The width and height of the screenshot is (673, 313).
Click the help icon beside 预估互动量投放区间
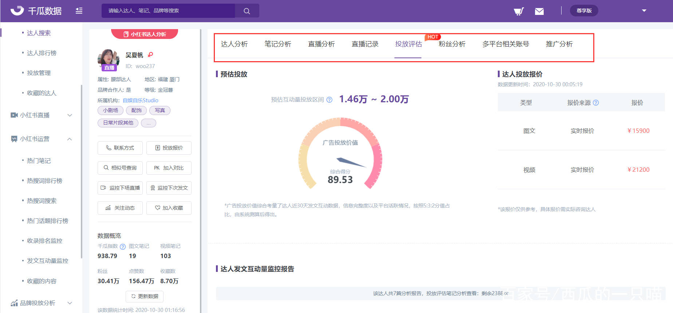(329, 100)
